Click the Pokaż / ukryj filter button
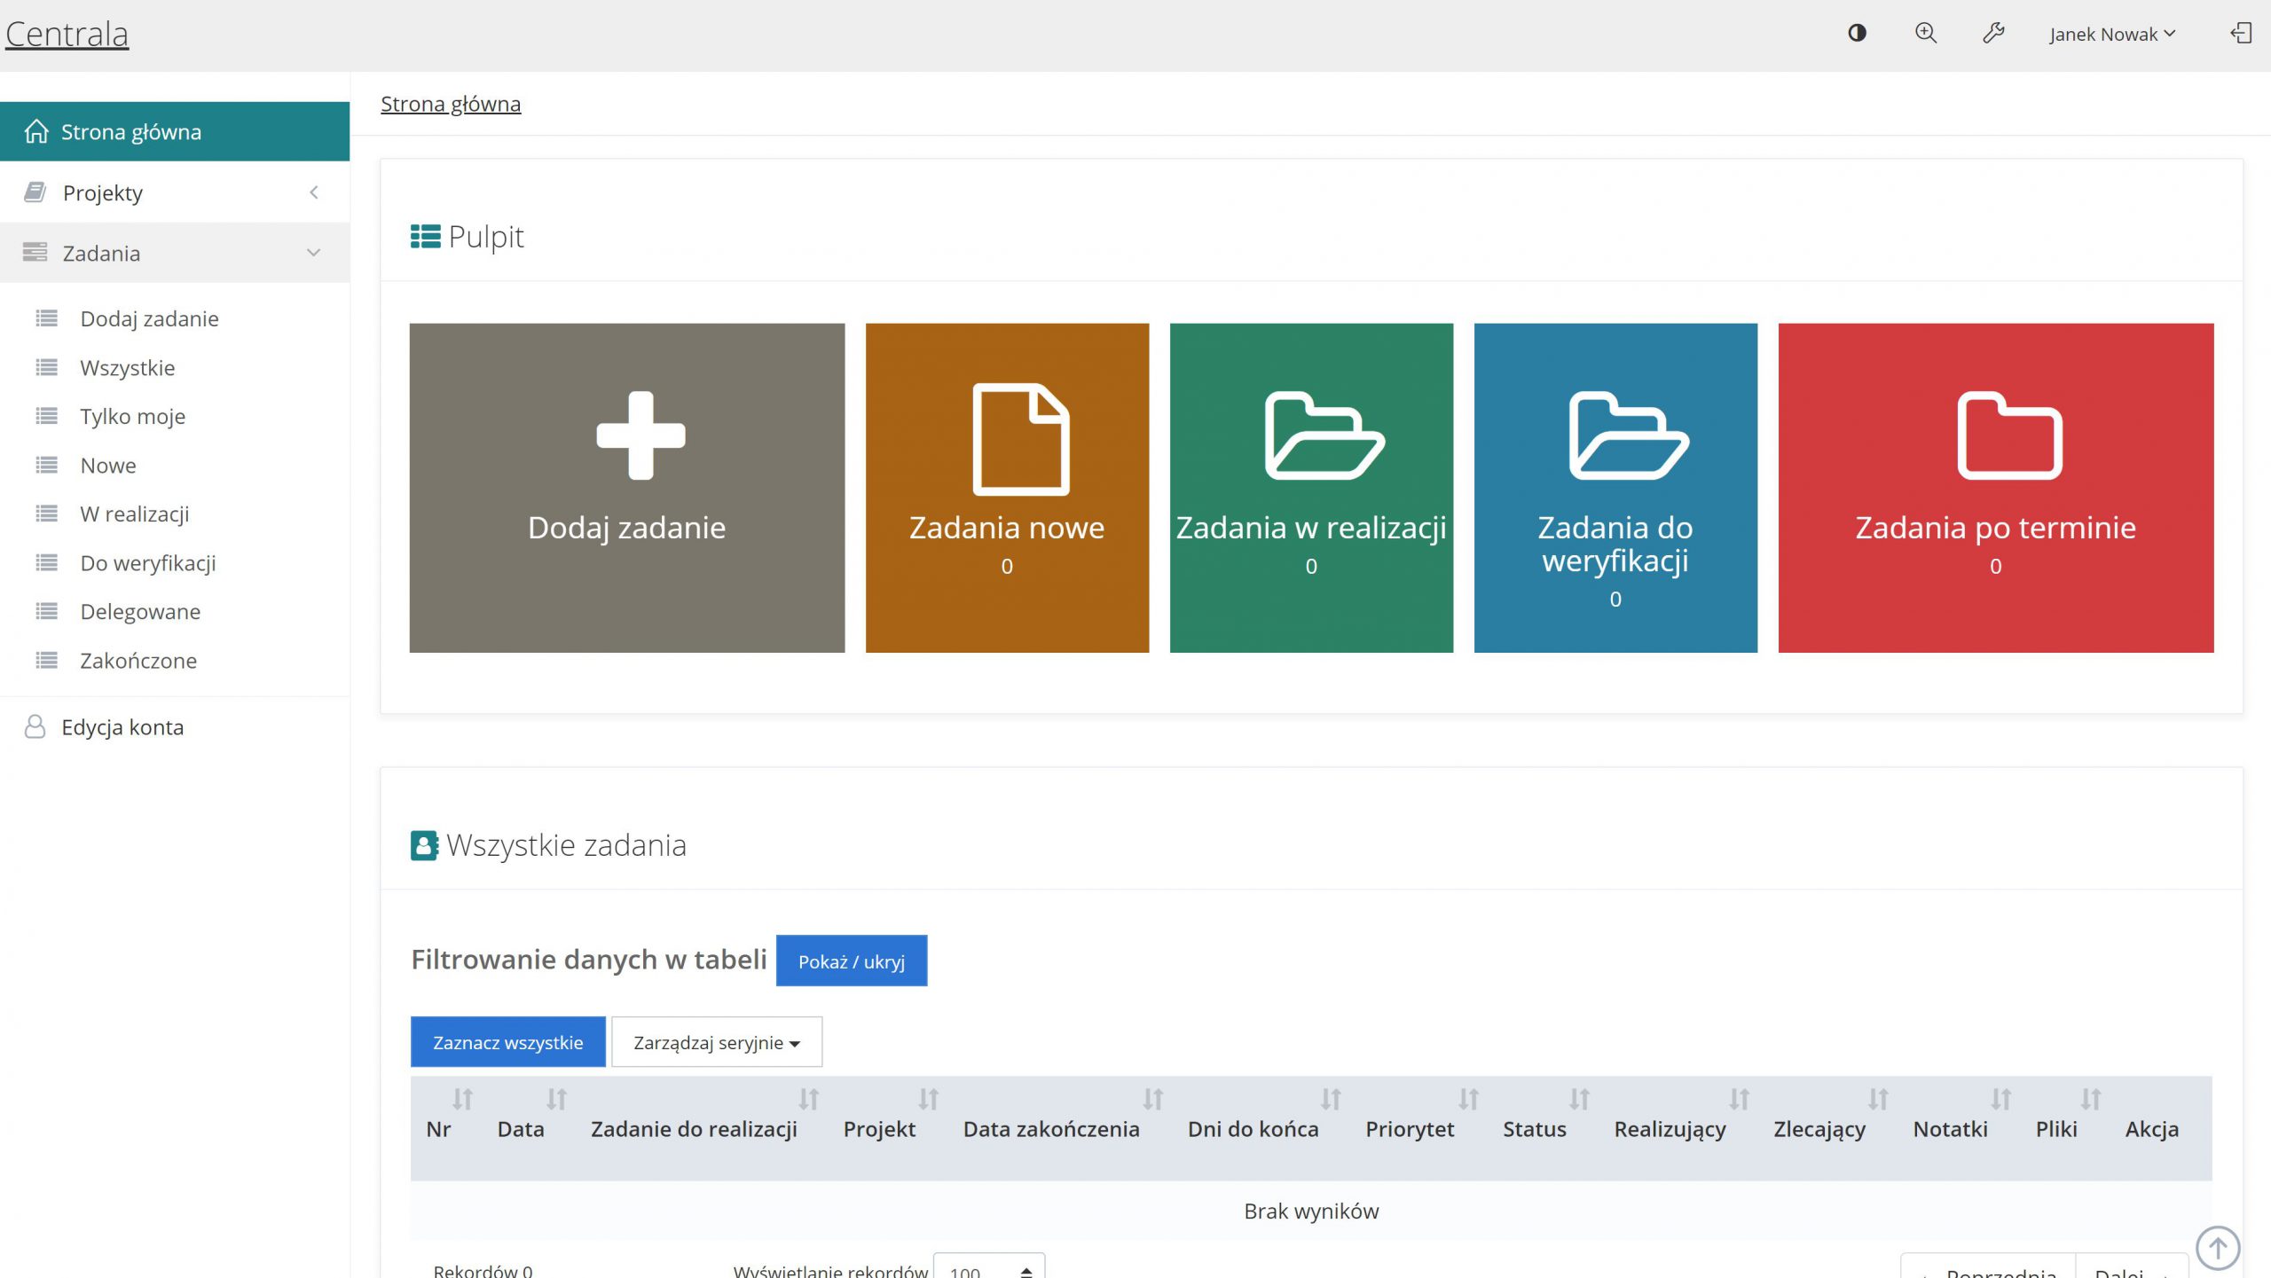This screenshot has height=1278, width=2271. click(851, 960)
